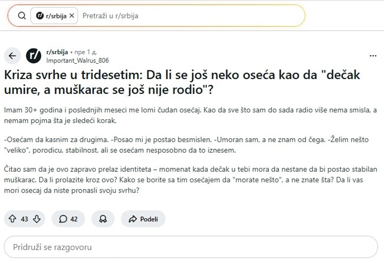Give an award using the ribbon icon

tap(103, 219)
